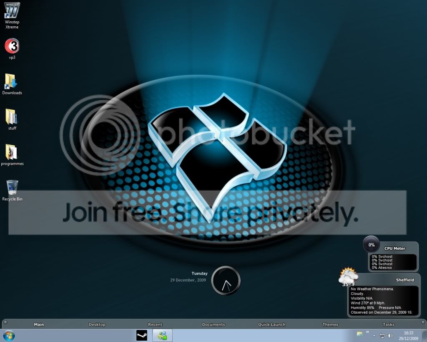The height and width of the screenshot is (342, 427).
Task: Select the programmes folder icon
Action: click(x=12, y=155)
